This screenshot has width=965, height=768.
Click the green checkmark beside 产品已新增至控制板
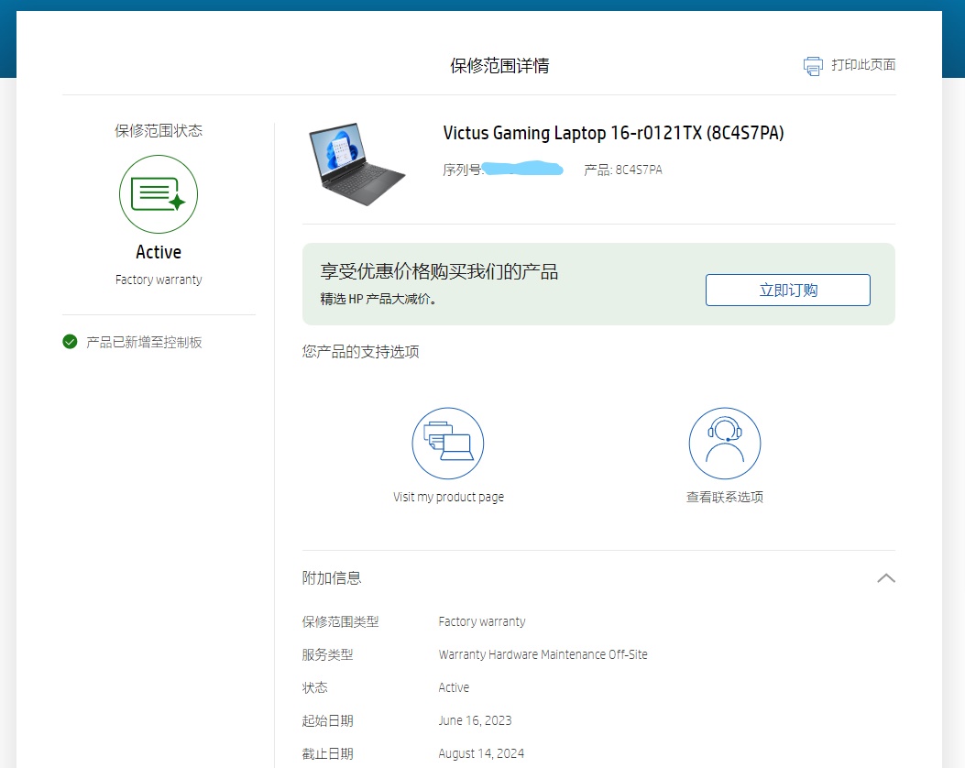point(71,342)
